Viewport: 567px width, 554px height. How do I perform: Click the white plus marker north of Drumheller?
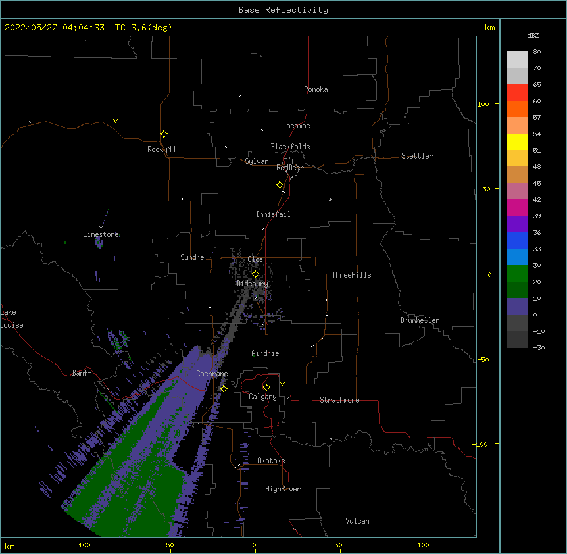(x=403, y=247)
